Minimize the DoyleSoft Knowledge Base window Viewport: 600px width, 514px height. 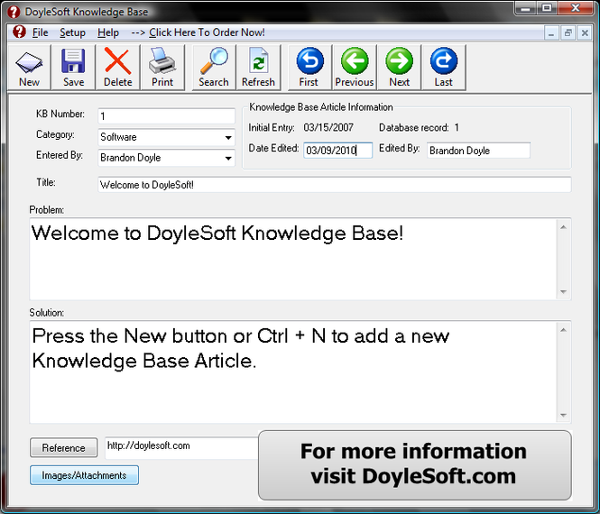[526, 8]
